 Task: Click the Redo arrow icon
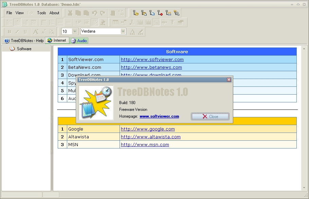click(x=103, y=13)
